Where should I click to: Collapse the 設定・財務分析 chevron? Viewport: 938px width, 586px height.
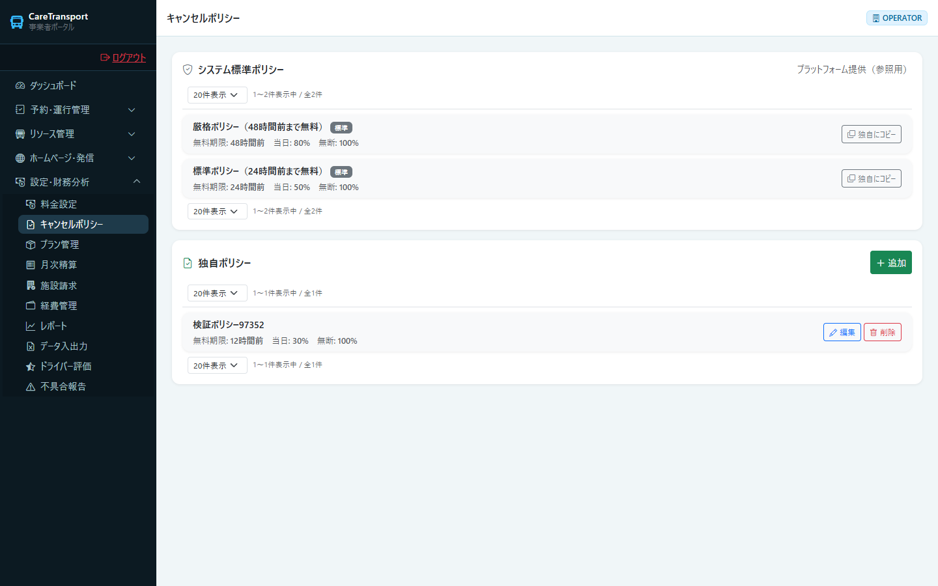pos(137,182)
